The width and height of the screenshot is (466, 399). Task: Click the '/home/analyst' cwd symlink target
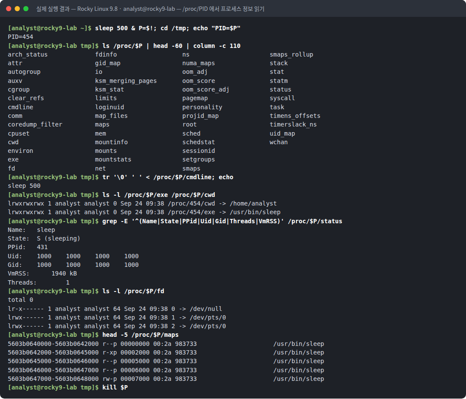click(x=253, y=203)
